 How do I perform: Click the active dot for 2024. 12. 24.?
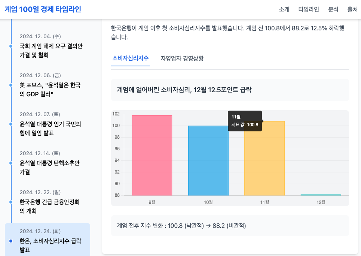(x=11, y=241)
